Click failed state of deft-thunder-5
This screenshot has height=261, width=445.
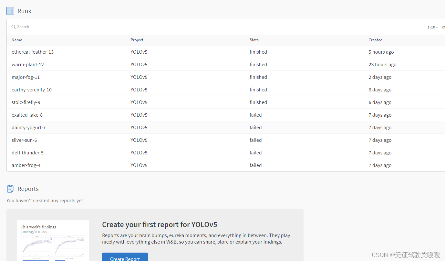[256, 153]
